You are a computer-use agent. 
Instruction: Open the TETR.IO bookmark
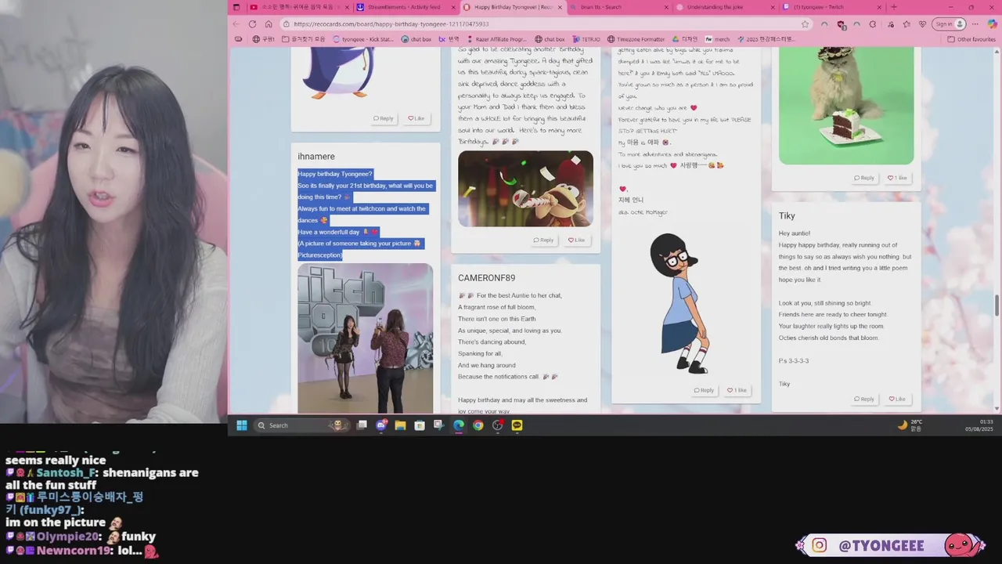tap(586, 39)
